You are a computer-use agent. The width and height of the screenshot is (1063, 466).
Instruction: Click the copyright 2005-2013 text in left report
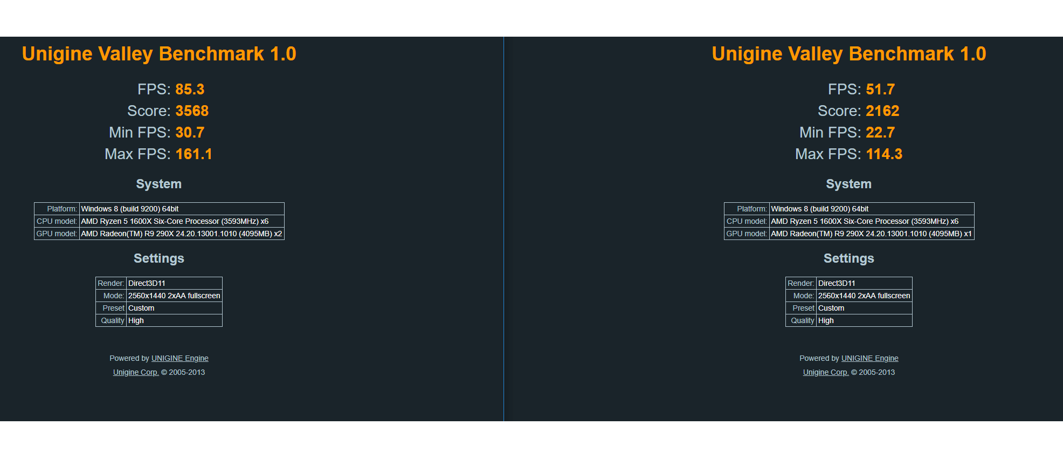click(x=183, y=372)
